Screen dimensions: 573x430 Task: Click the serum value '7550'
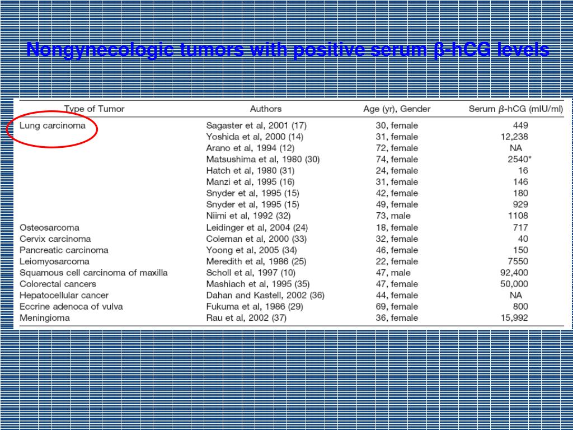point(518,262)
